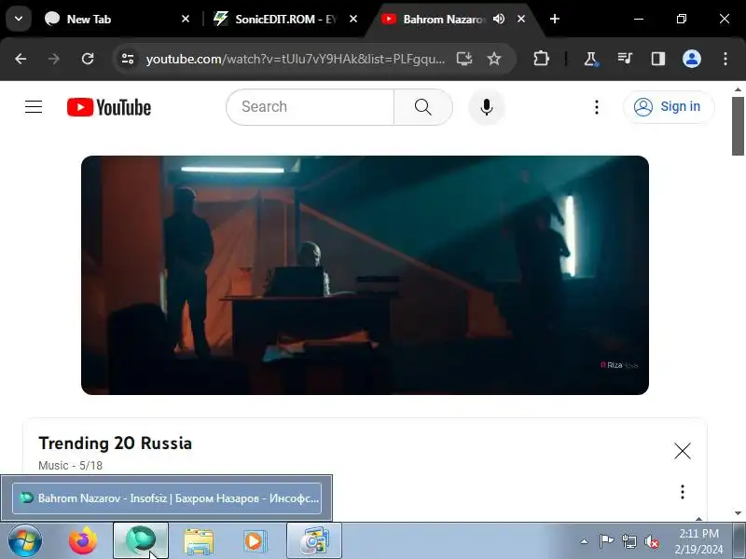The width and height of the screenshot is (746, 559).
Task: Open the stacked-windows app taskbar icon
Action: tap(314, 541)
